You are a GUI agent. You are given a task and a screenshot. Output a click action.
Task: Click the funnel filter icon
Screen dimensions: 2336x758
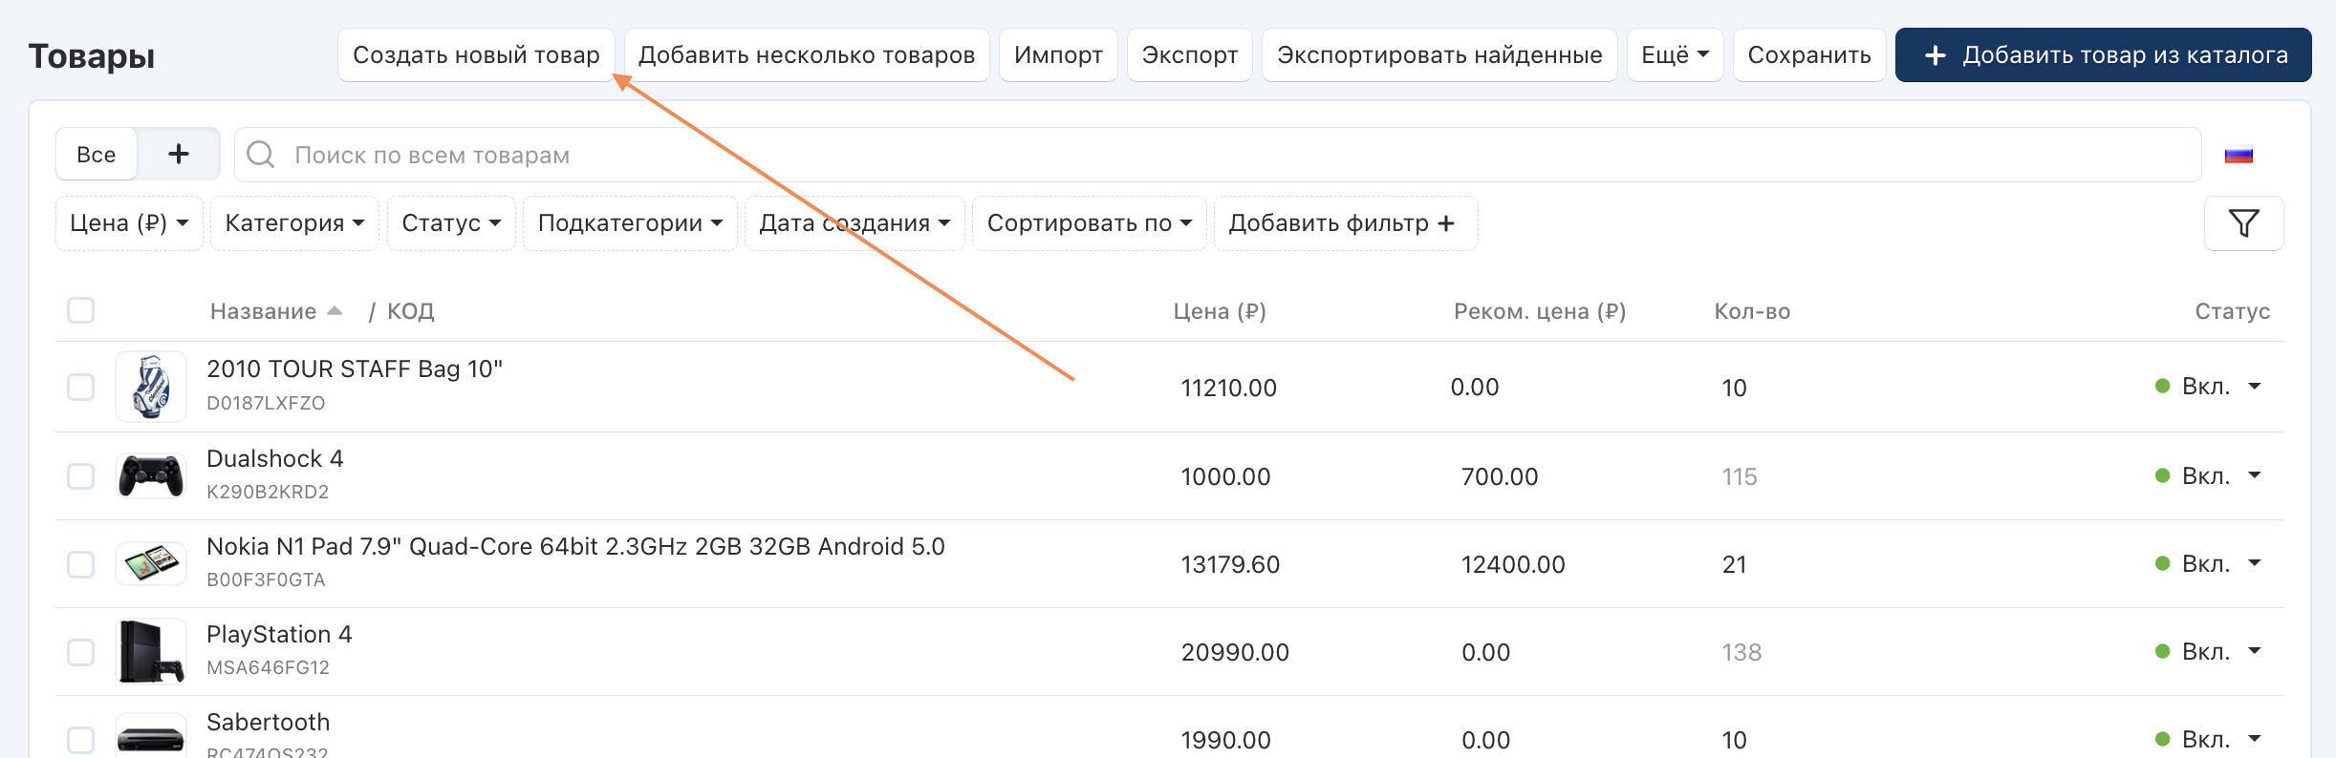click(2243, 223)
